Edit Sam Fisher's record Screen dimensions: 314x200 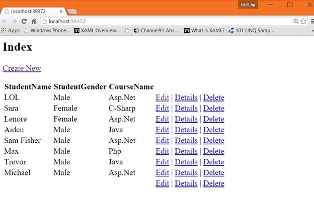pos(162,141)
